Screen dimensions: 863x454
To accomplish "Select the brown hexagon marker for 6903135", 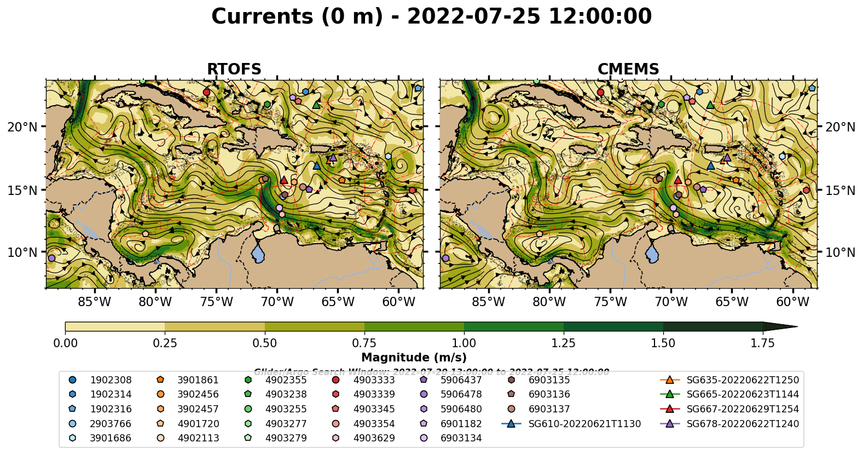I will tap(511, 380).
